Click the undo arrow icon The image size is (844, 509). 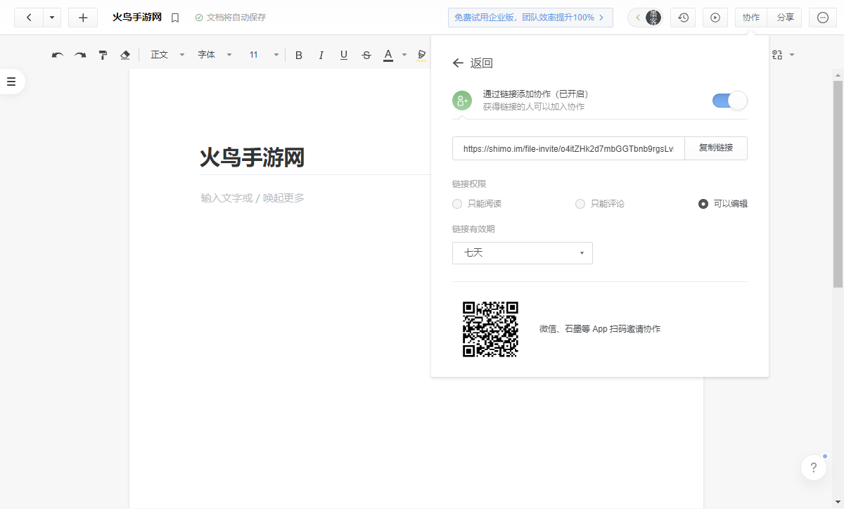(58, 55)
